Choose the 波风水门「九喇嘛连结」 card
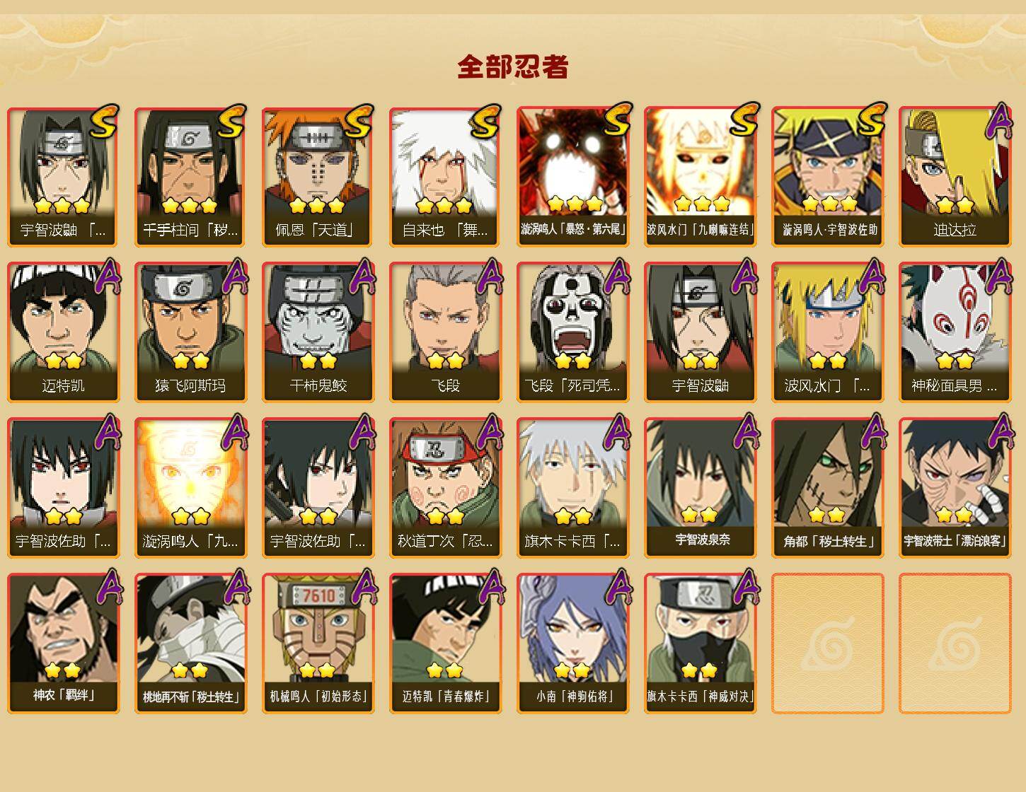This screenshot has height=792, width=1026. click(700, 177)
